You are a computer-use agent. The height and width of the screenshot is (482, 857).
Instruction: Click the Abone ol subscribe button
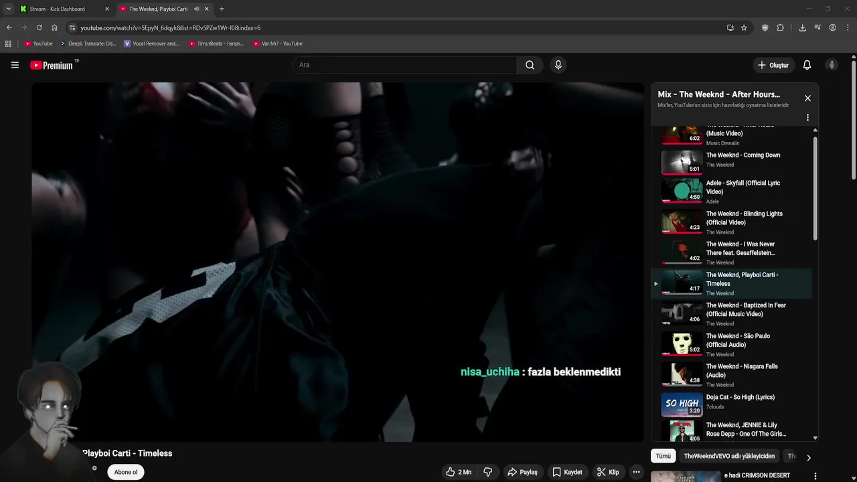(x=126, y=472)
